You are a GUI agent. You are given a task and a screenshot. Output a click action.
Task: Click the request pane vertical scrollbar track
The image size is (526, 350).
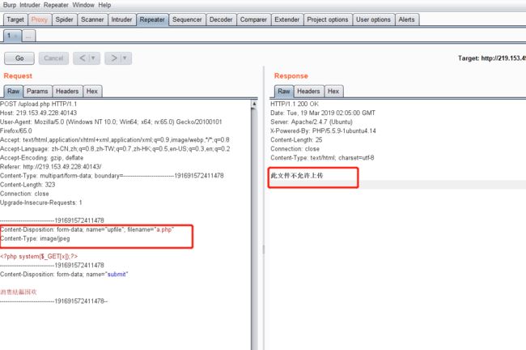(x=254, y=228)
